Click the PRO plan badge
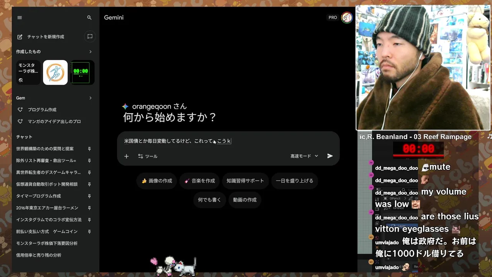 pyautogui.click(x=333, y=18)
